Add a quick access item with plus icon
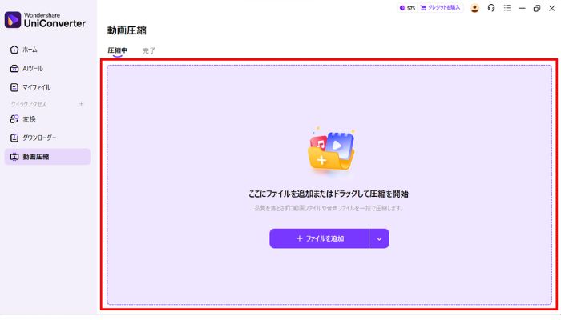The width and height of the screenshot is (561, 320). [x=81, y=104]
